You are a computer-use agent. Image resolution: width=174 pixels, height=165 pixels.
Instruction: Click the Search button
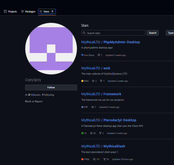[153, 33]
